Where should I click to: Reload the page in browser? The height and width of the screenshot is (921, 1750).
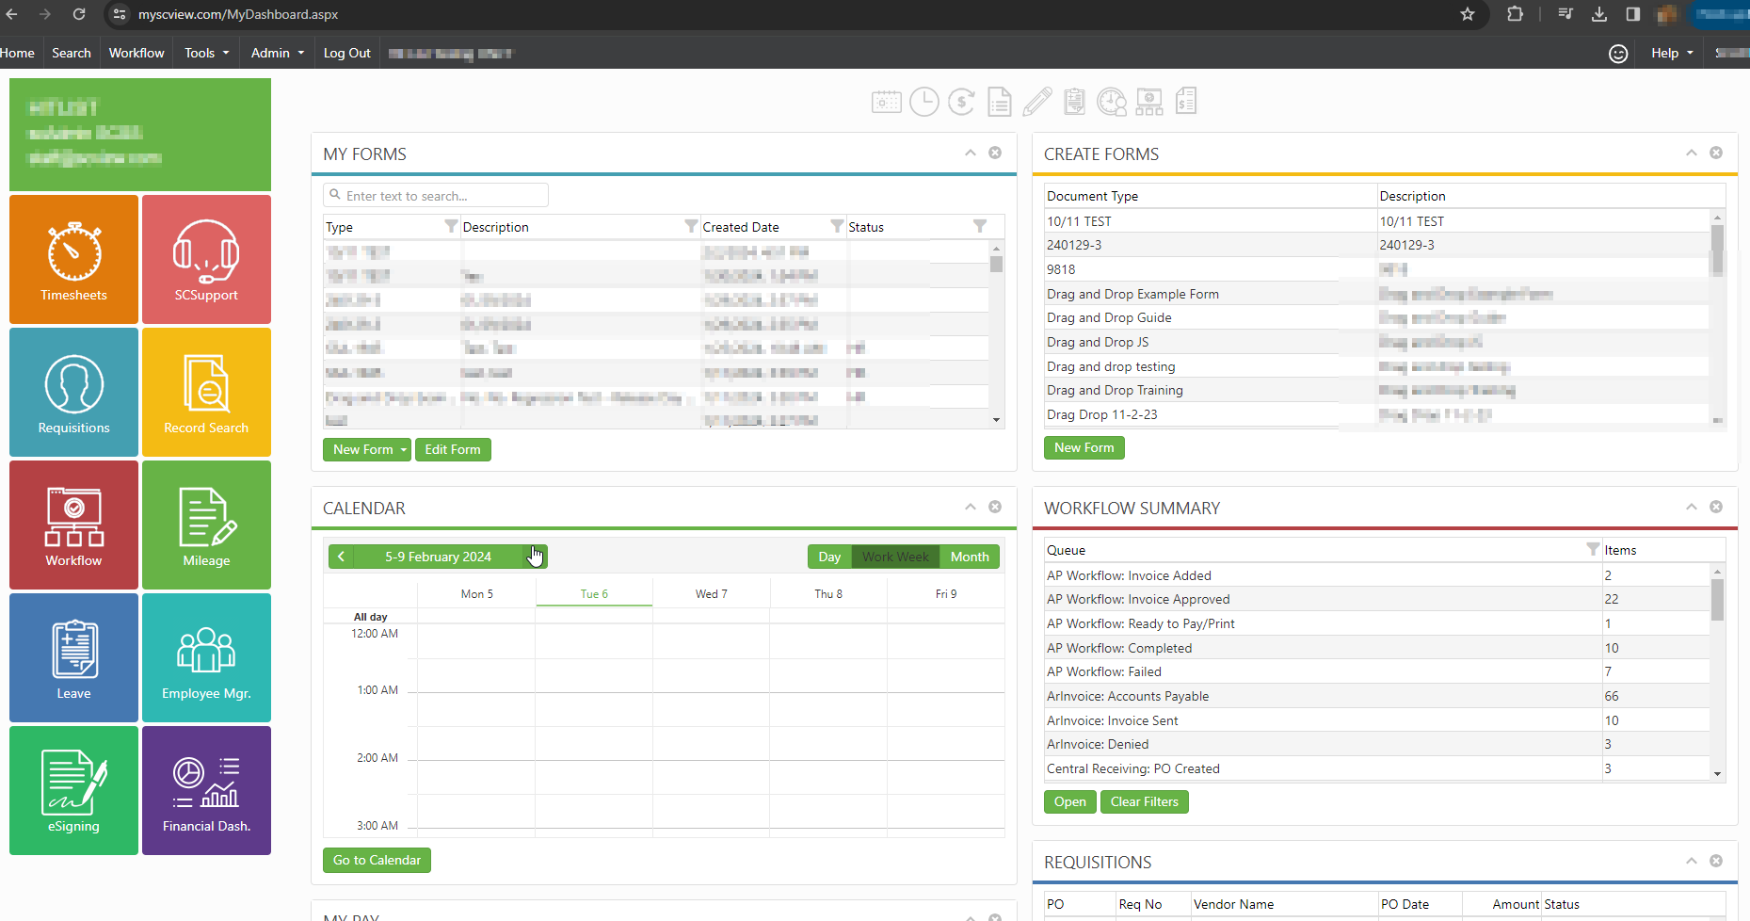(x=79, y=14)
